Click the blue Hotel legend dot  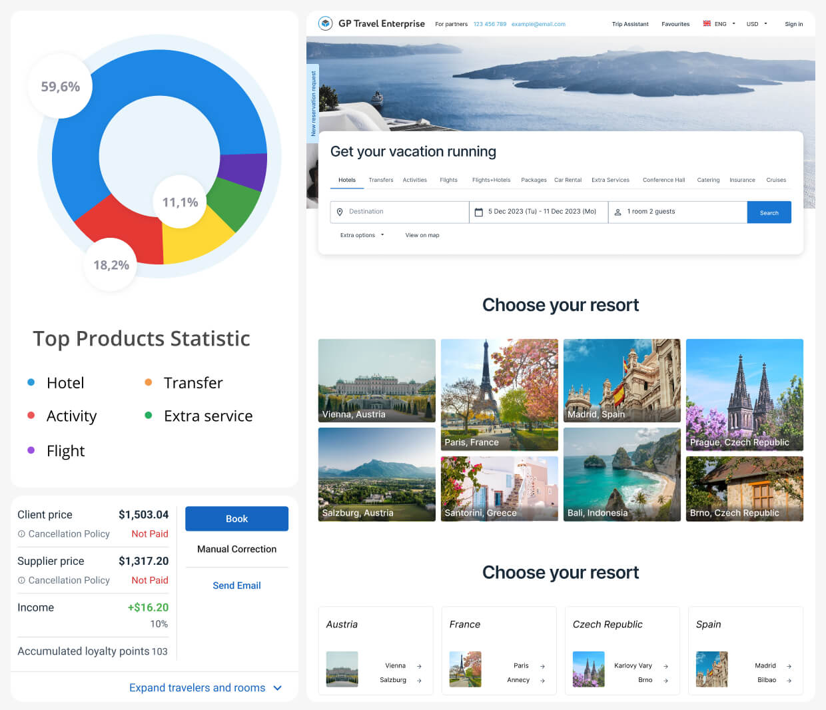pos(31,382)
